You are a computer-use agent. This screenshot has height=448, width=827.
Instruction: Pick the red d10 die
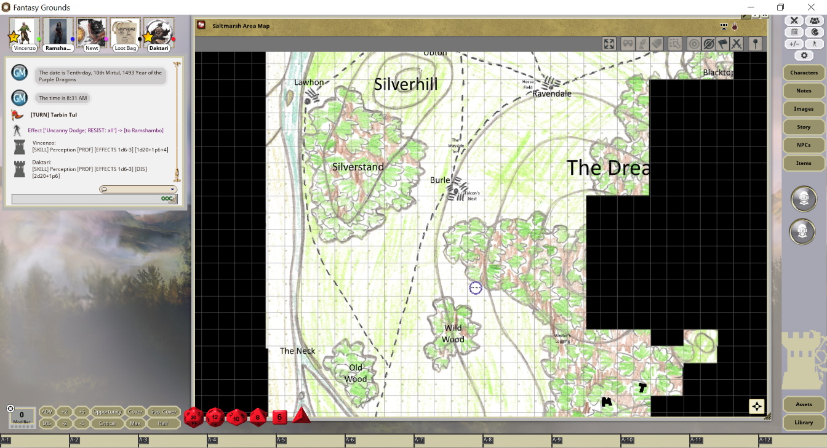pyautogui.click(x=236, y=417)
